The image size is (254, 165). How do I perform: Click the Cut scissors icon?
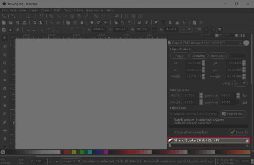(x=75, y=23)
